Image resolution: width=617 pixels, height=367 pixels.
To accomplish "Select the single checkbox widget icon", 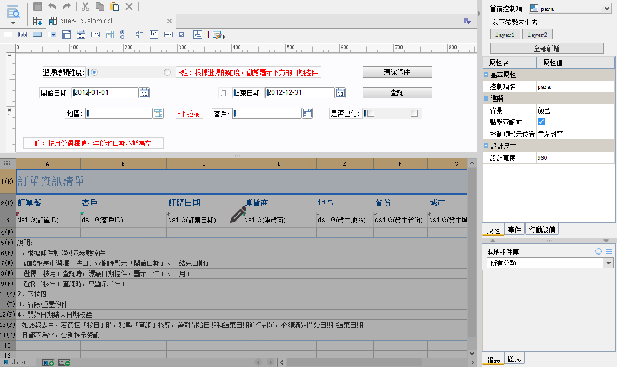I will [183, 35].
